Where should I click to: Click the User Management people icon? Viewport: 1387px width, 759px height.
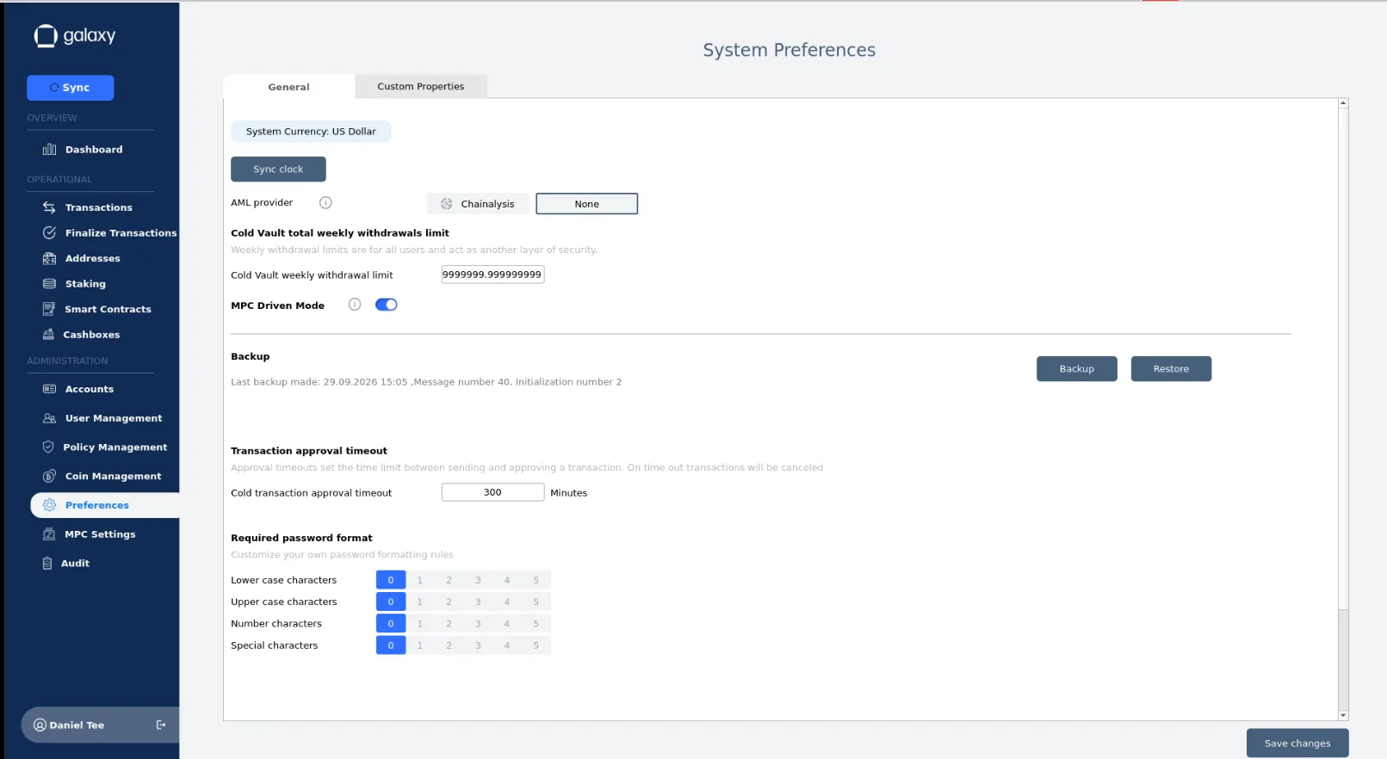pos(49,418)
